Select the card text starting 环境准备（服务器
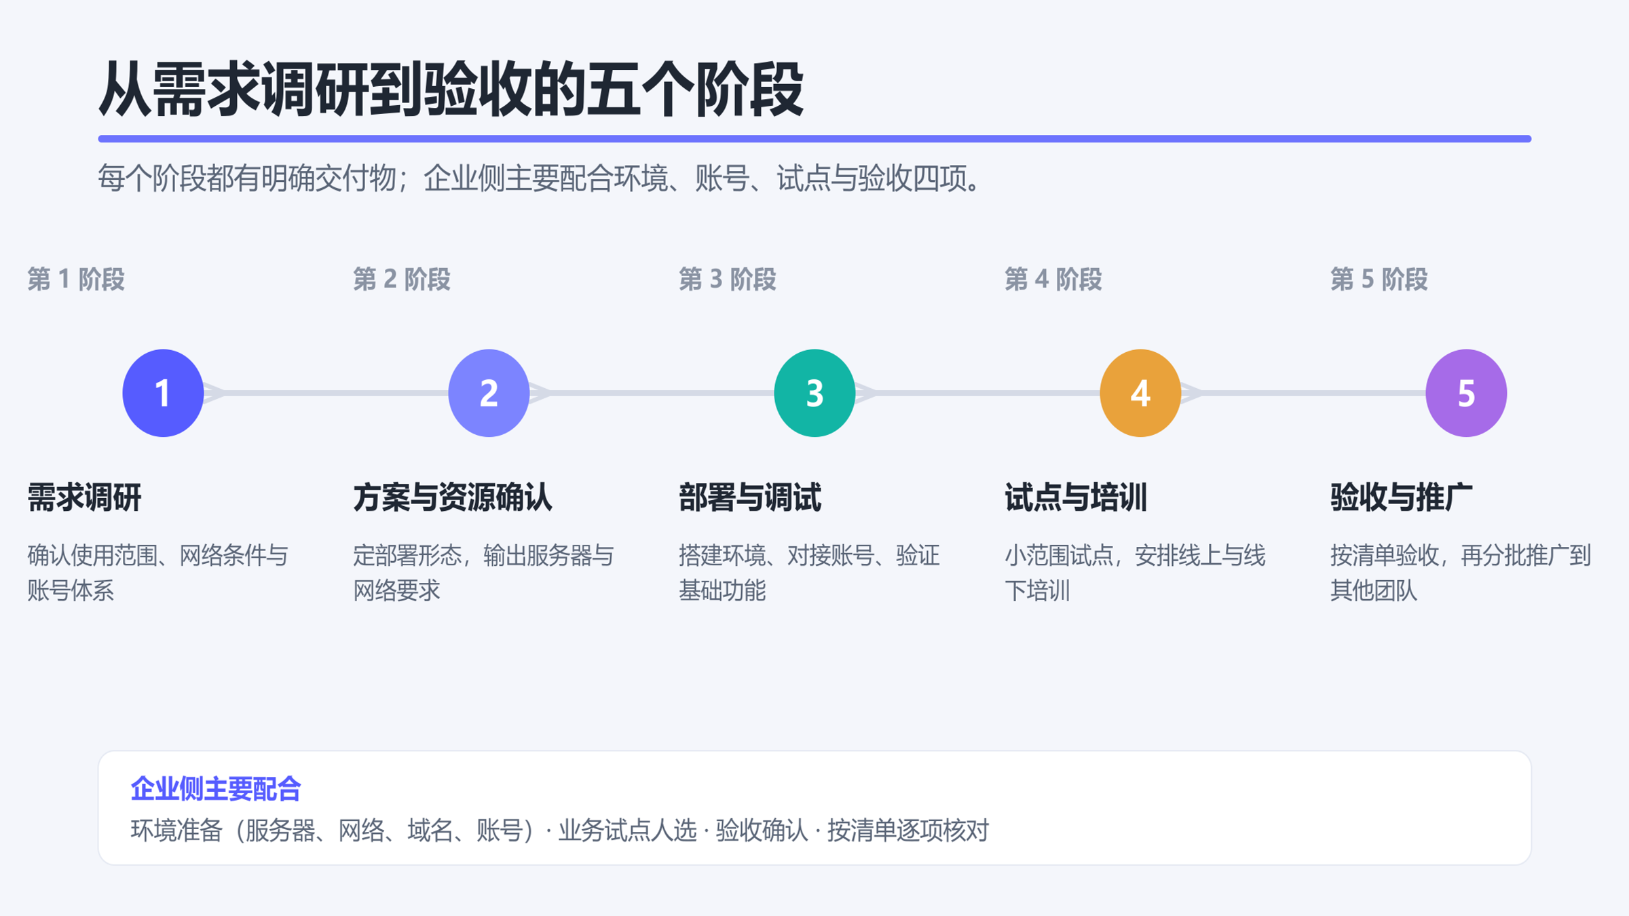The height and width of the screenshot is (916, 1629). (560, 830)
